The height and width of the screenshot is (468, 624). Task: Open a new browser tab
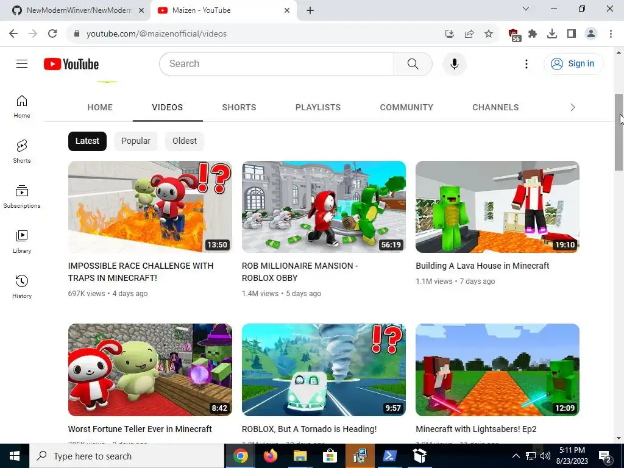(x=310, y=10)
